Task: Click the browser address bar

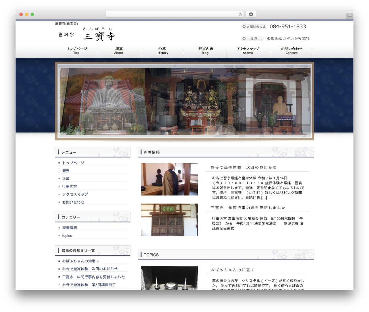Action: click(x=174, y=14)
